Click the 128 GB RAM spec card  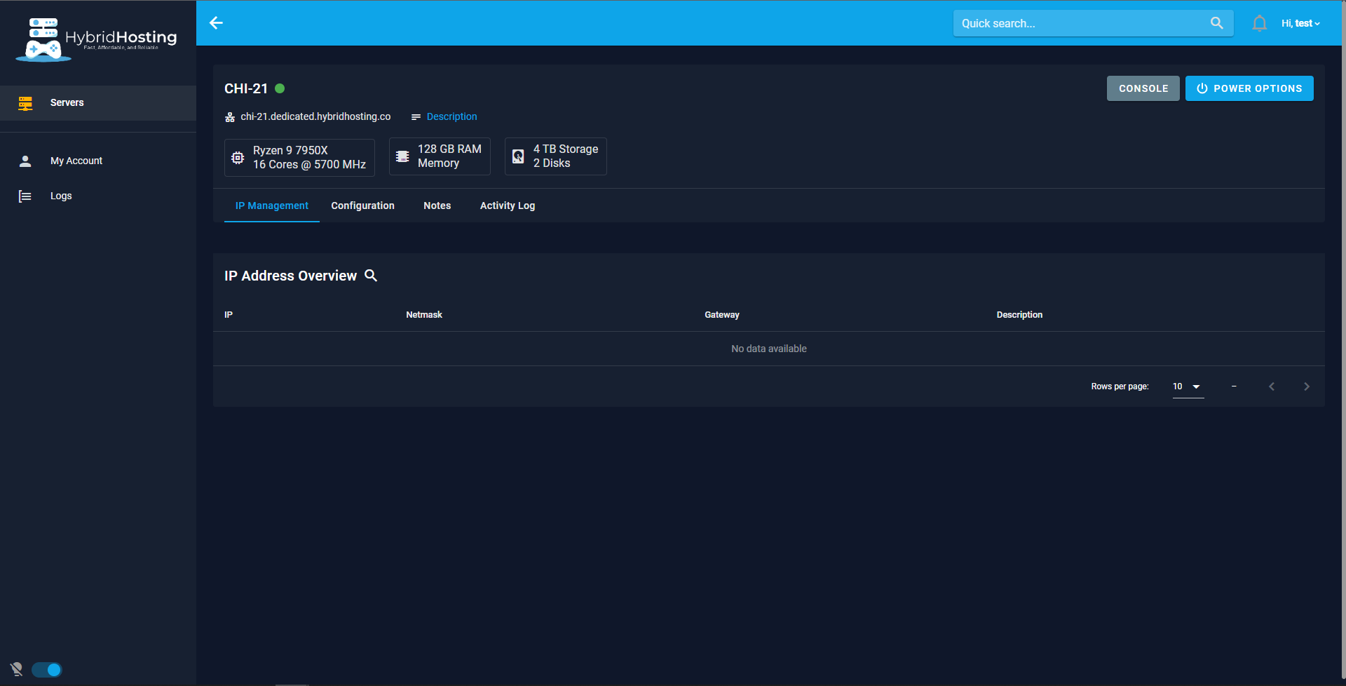[440, 156]
